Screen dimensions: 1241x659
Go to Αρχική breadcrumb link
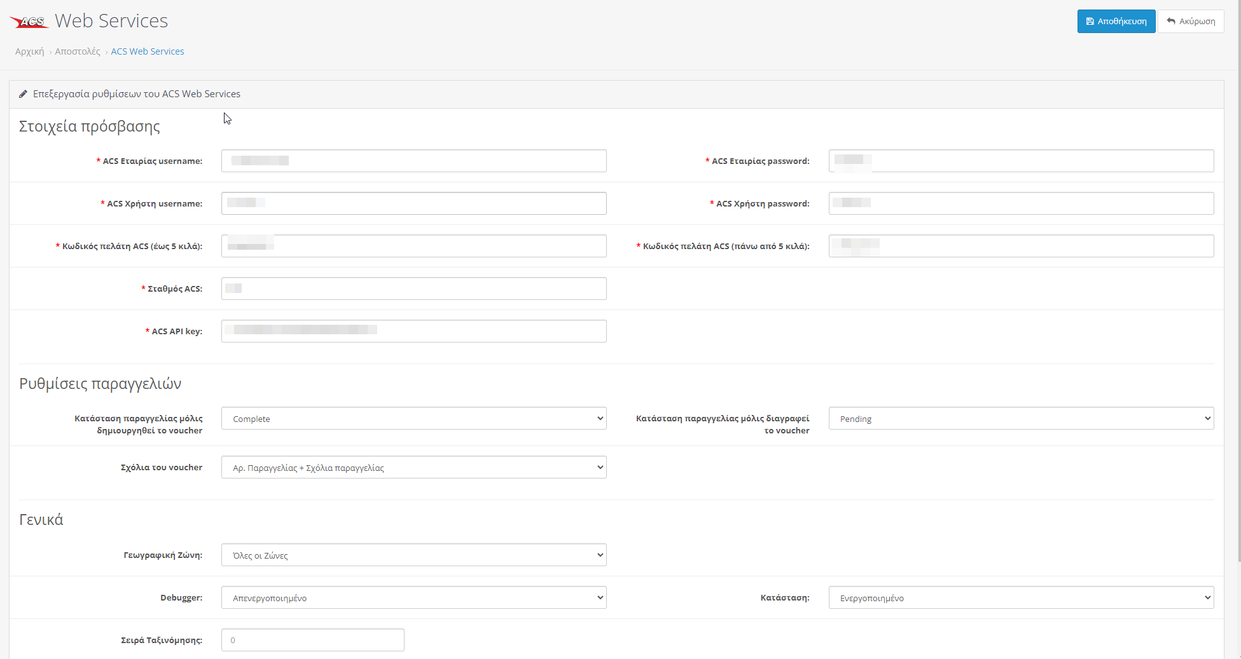pyautogui.click(x=30, y=51)
